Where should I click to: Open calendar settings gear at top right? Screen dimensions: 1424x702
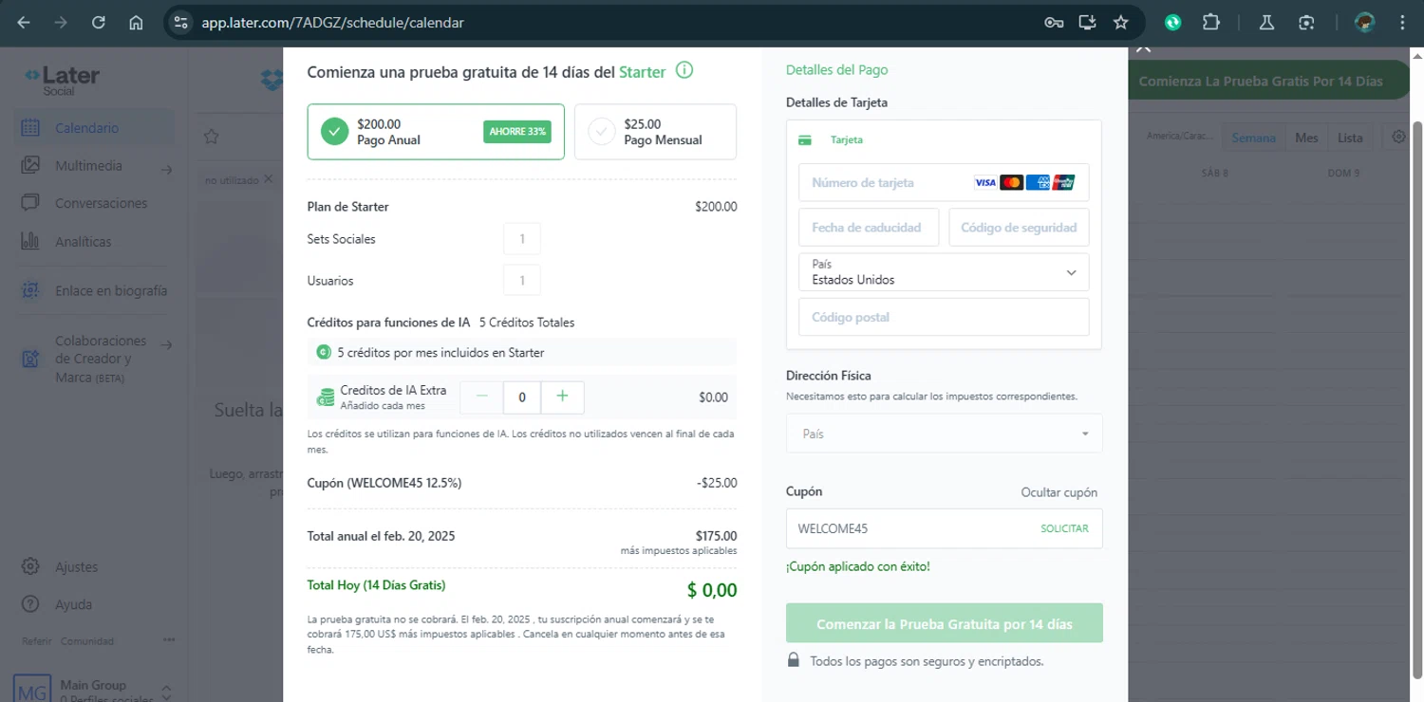(1398, 137)
